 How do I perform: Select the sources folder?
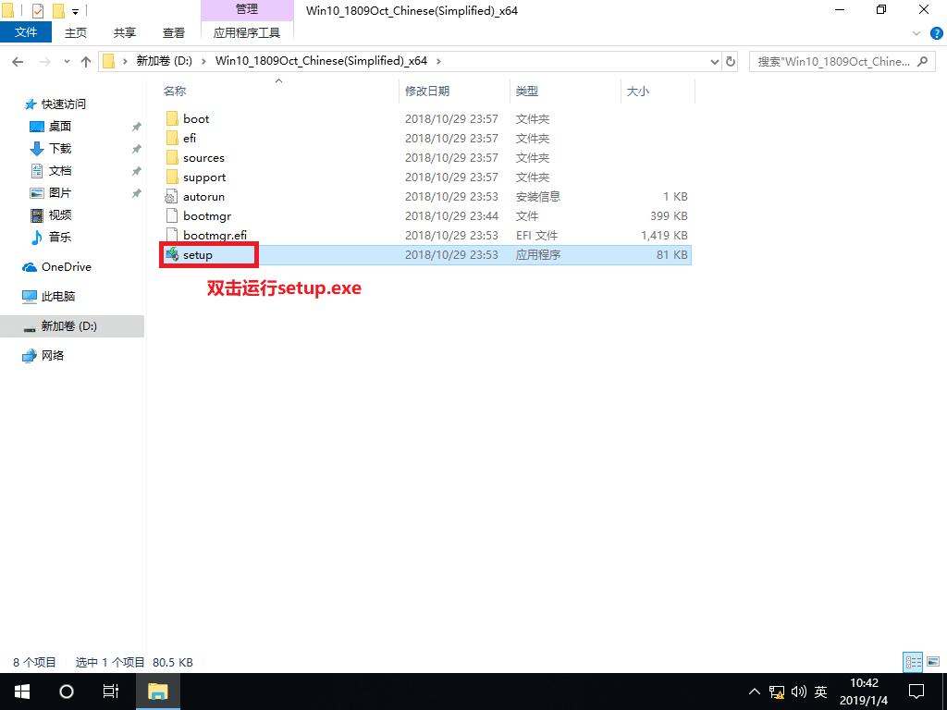tap(203, 157)
